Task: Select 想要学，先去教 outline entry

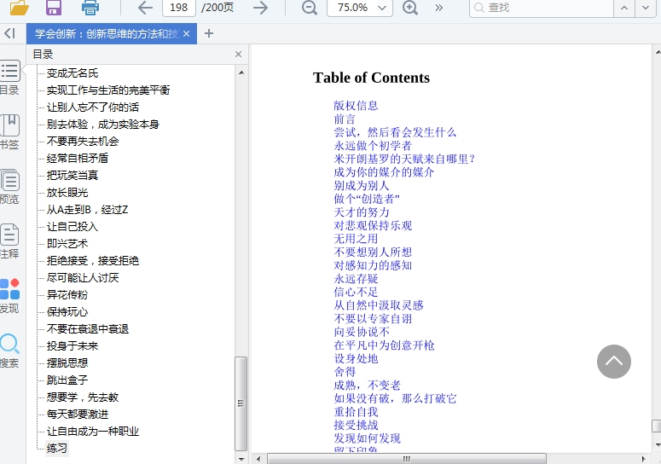Action: pos(83,397)
